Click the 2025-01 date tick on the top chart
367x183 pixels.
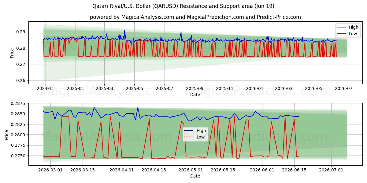75,88
